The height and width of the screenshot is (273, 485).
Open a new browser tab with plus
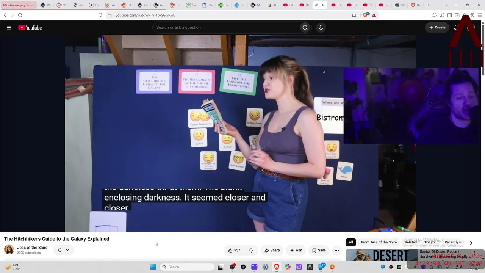[x=428, y=5]
